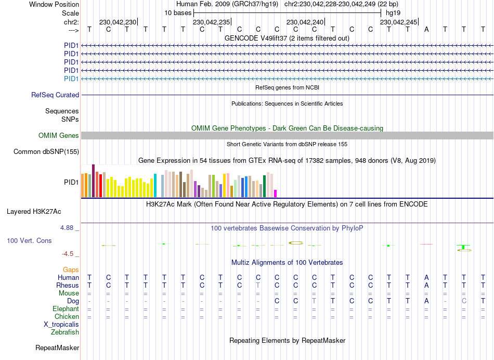Click the topmost PID1 transcript arrow line

287,46
